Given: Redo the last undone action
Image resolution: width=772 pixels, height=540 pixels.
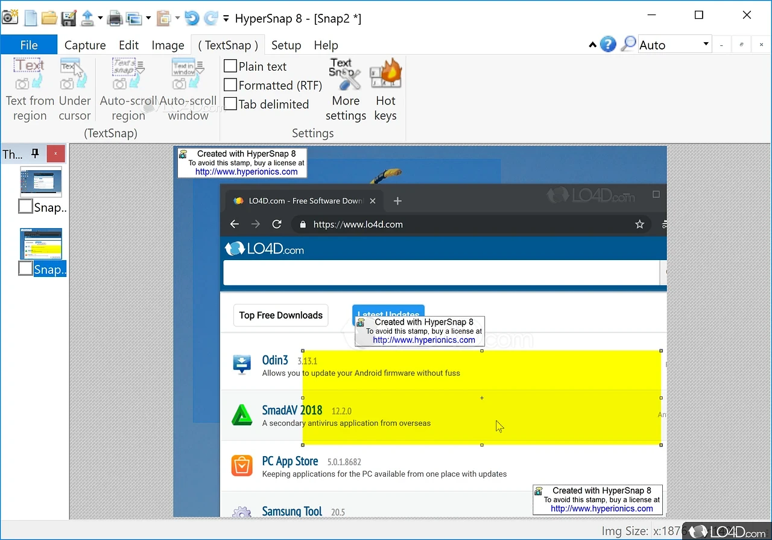Looking at the screenshot, I should pyautogui.click(x=210, y=18).
